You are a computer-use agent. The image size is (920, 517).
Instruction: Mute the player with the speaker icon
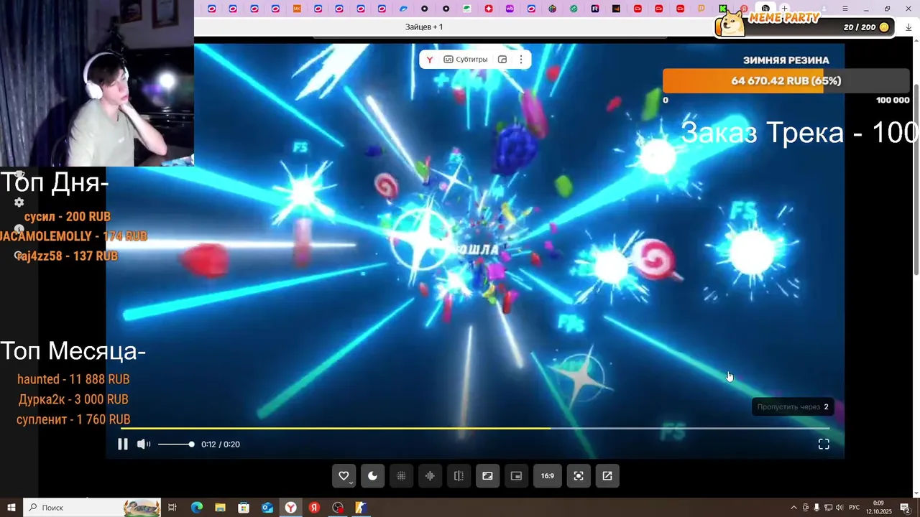[x=144, y=444]
